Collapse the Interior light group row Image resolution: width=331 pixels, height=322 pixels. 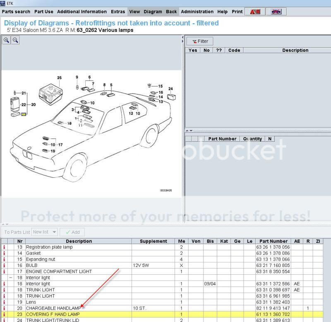[x=10, y=278]
